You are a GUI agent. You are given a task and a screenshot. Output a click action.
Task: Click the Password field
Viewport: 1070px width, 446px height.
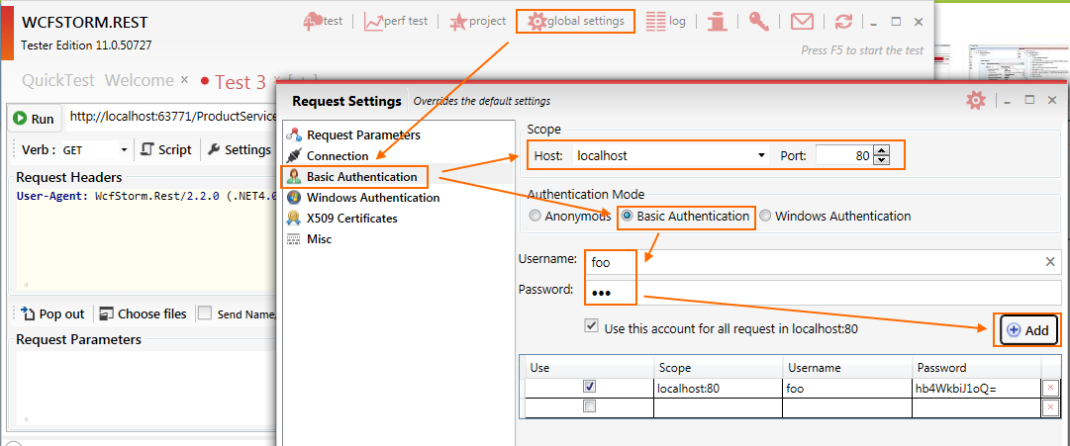[x=824, y=293]
